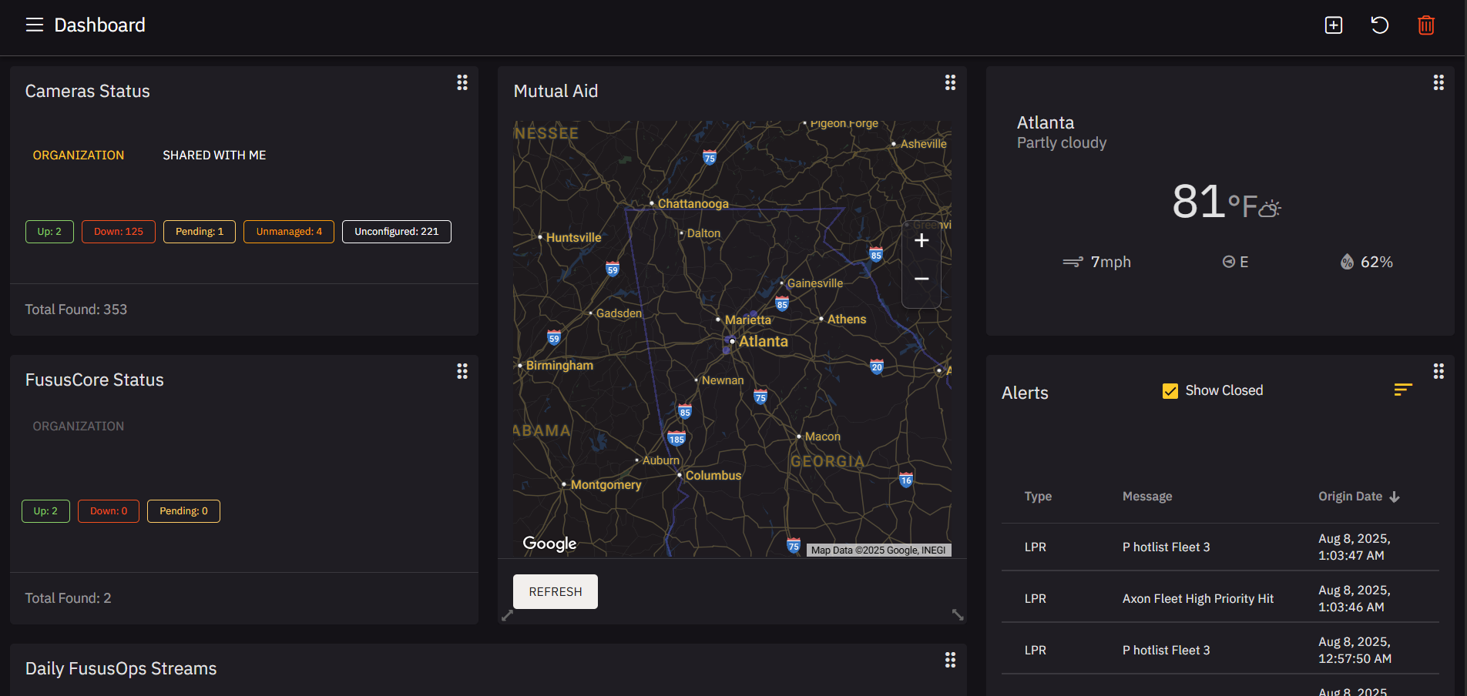Open Cameras Status widget drag handle menu
1467x696 pixels.
[462, 82]
